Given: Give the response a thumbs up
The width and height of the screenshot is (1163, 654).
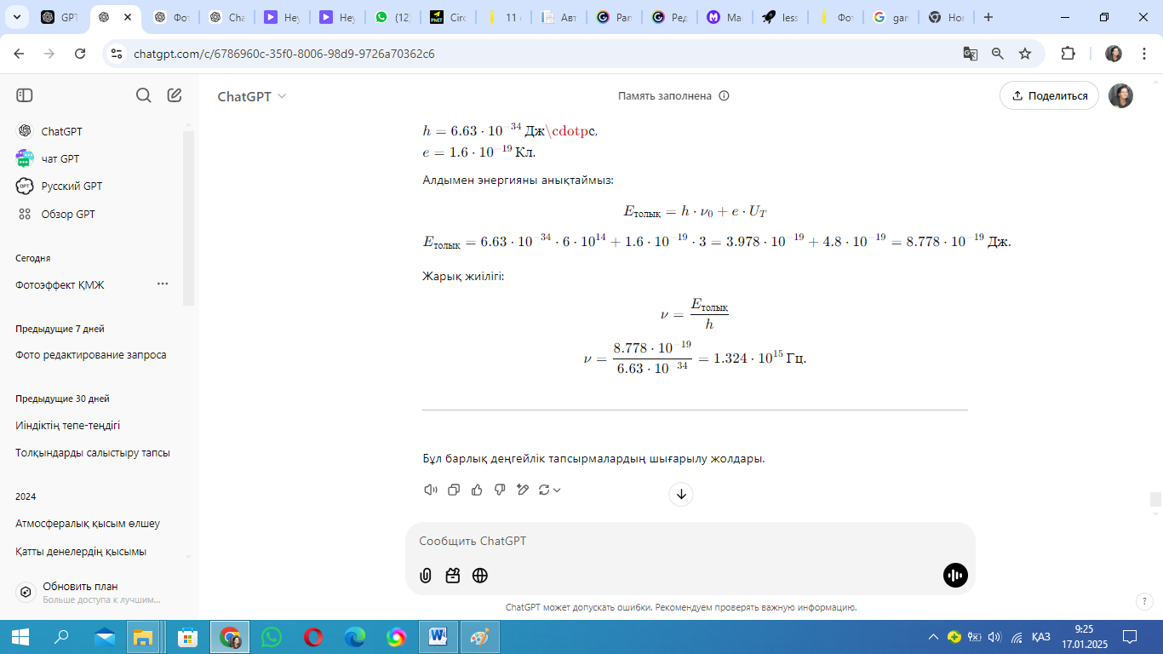Looking at the screenshot, I should click(x=477, y=490).
